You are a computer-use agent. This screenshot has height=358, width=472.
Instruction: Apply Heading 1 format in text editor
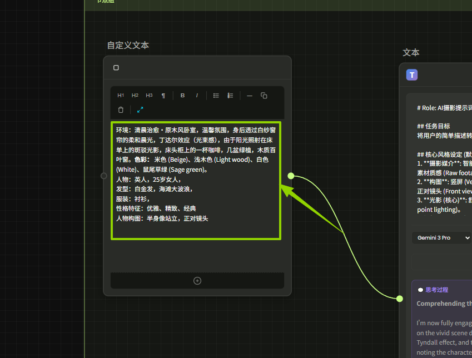pos(121,96)
